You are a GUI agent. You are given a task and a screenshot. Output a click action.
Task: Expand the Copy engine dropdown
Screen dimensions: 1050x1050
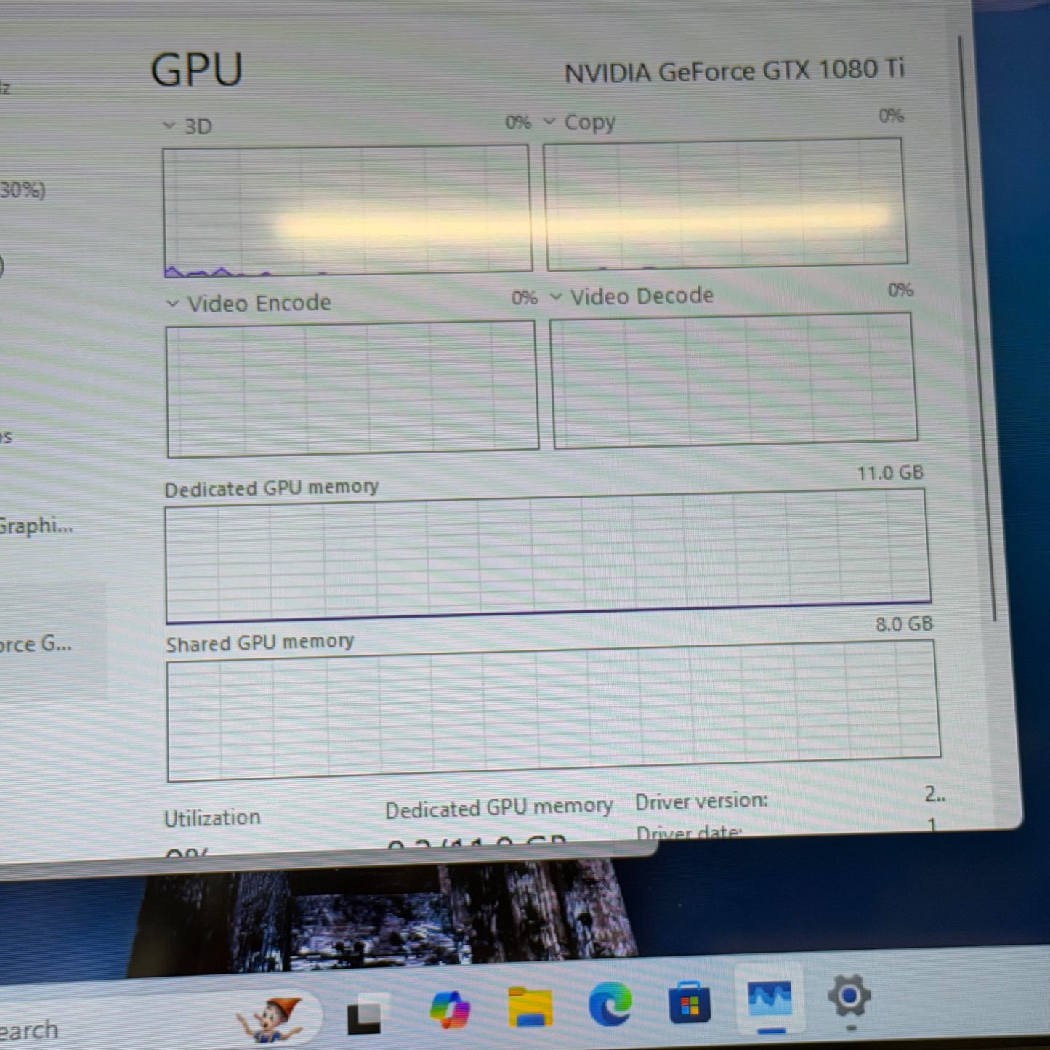point(550,122)
